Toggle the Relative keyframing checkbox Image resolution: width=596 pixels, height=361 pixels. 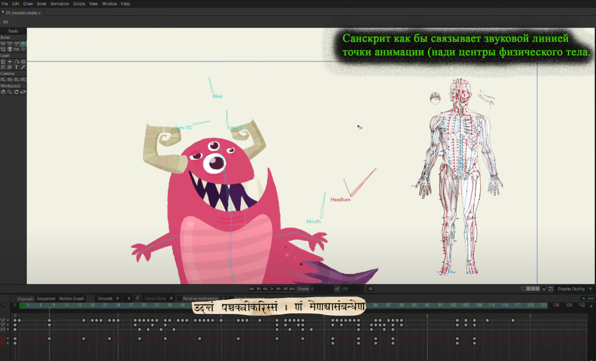(x=179, y=298)
